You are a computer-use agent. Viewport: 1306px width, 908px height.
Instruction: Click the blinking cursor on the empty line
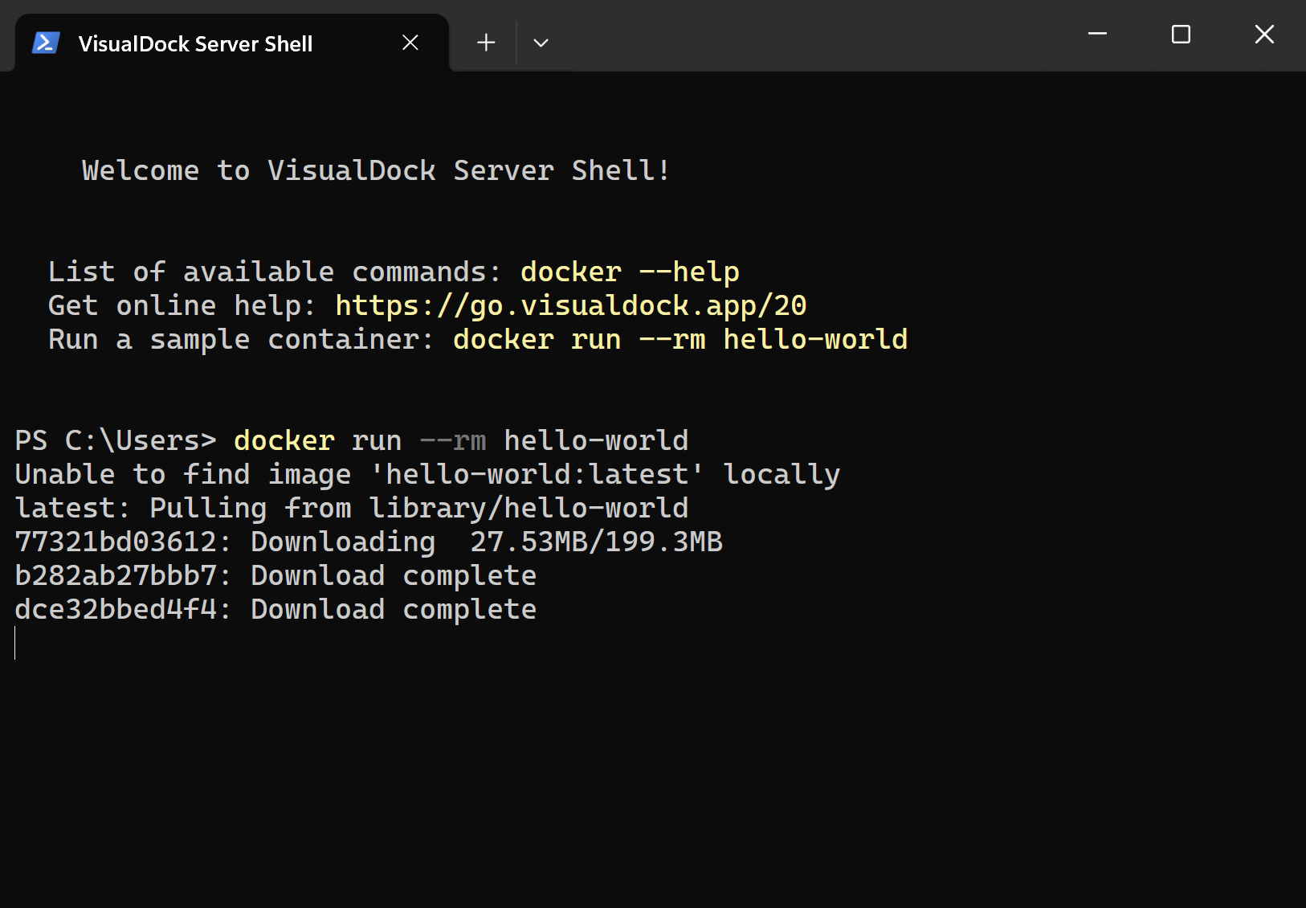(x=15, y=643)
